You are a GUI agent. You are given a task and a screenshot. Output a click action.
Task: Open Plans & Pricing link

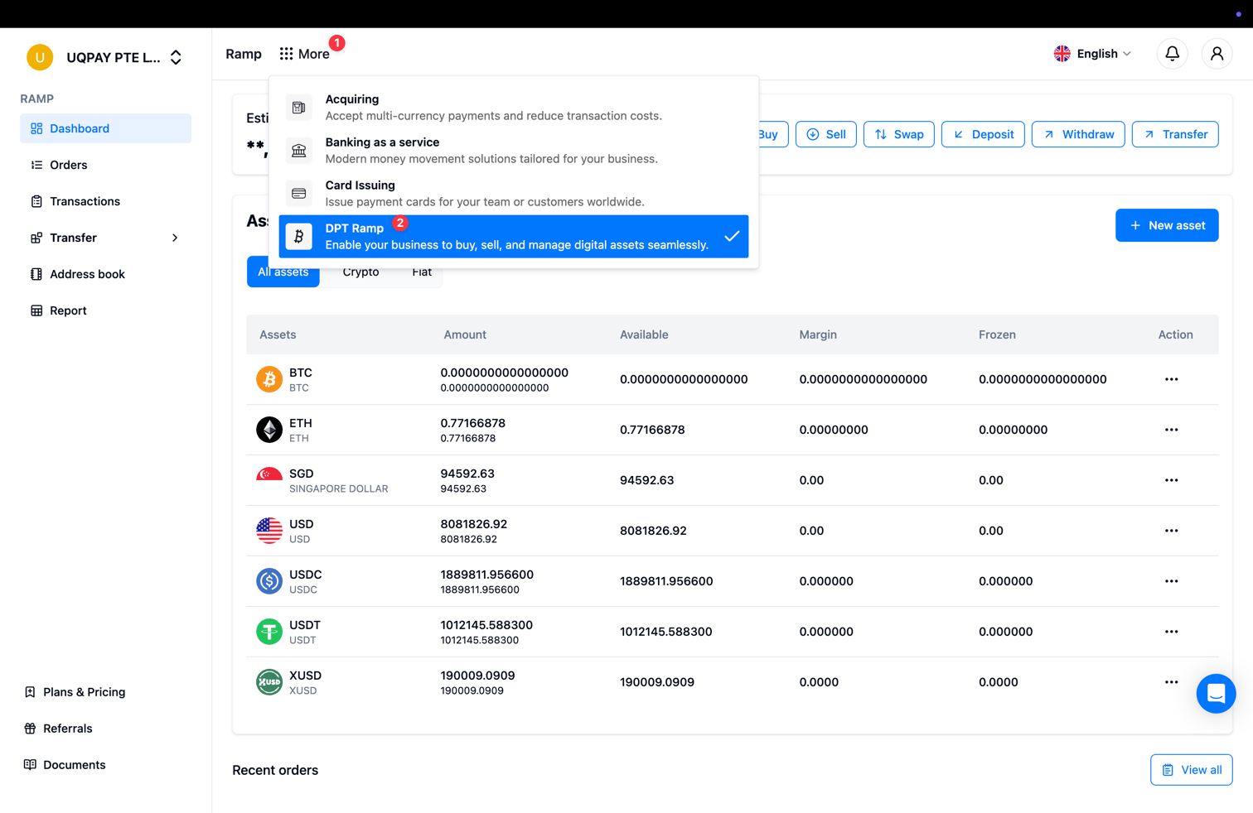(75, 692)
